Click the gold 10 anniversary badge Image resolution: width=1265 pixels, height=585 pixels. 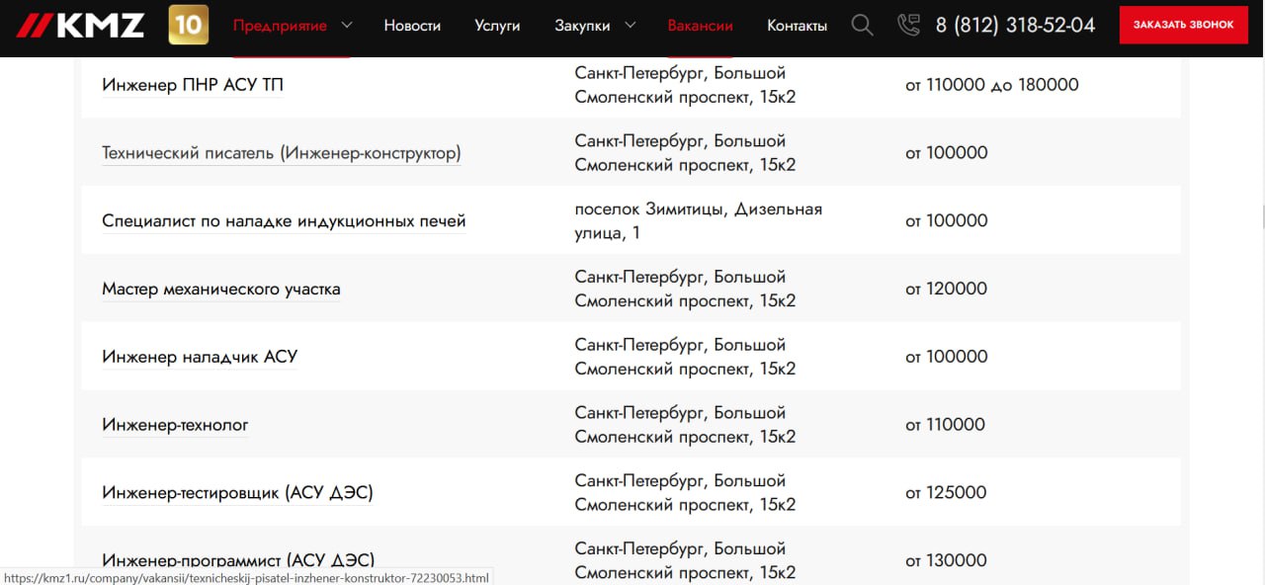click(x=188, y=26)
